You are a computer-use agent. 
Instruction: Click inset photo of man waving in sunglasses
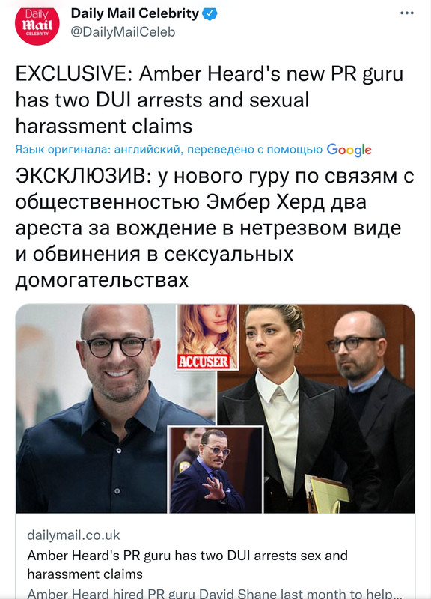pos(215,469)
